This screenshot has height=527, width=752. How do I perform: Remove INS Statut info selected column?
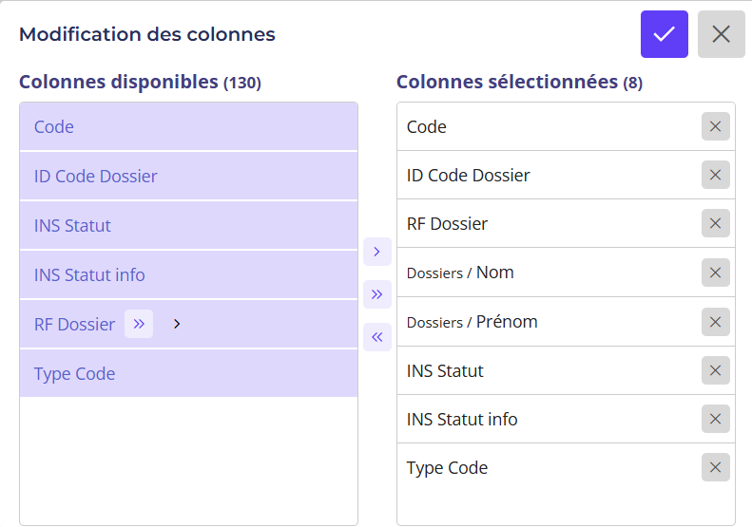coord(715,419)
